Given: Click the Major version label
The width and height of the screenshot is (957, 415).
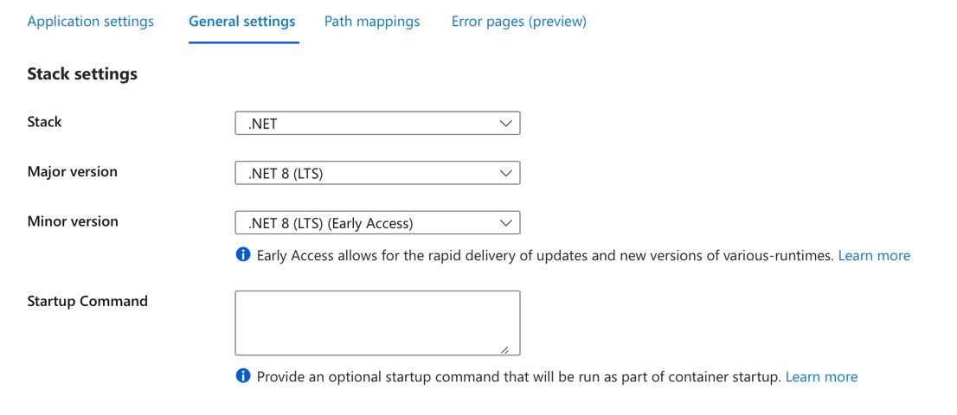Looking at the screenshot, I should pyautogui.click(x=72, y=172).
